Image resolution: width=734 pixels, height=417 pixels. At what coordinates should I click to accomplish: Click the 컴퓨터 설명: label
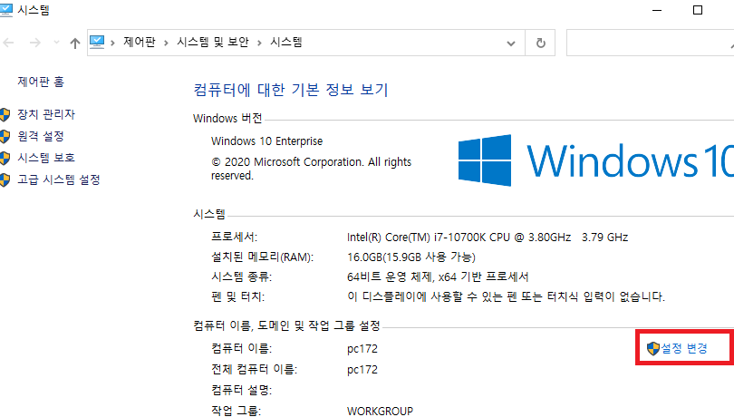pos(242,391)
